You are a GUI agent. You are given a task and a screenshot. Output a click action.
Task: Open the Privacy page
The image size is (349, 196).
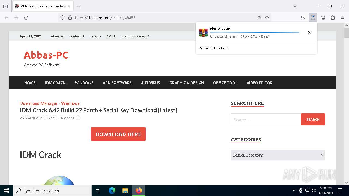point(96,36)
